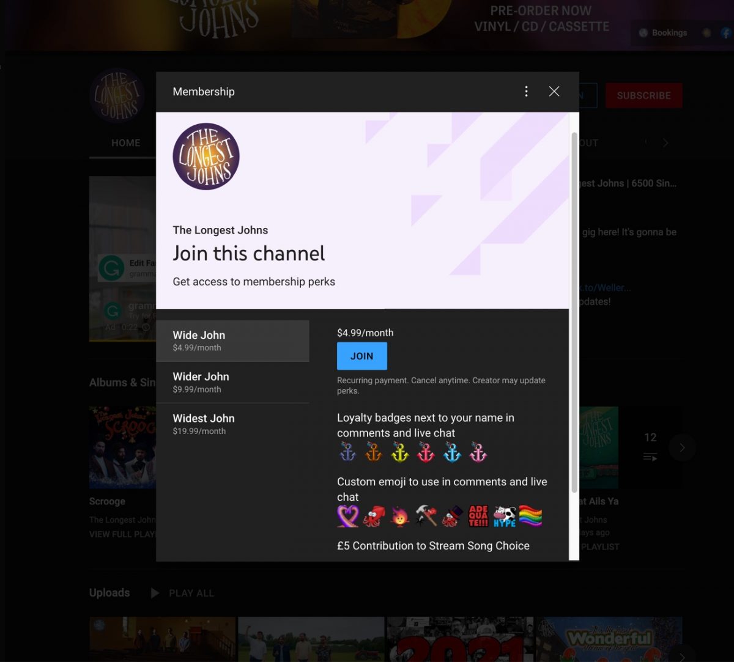Click the ADEQUATE text custom emoji
734x662 pixels.
(478, 517)
